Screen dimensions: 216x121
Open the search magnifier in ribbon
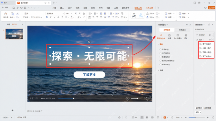[x=158, y=8]
